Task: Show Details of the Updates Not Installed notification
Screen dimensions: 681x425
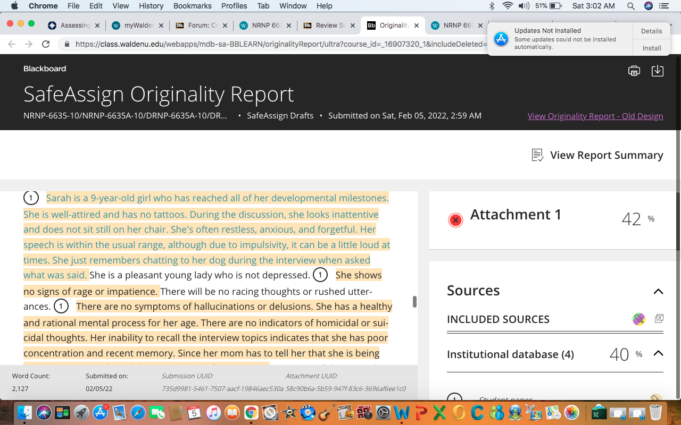Action: pos(652,31)
